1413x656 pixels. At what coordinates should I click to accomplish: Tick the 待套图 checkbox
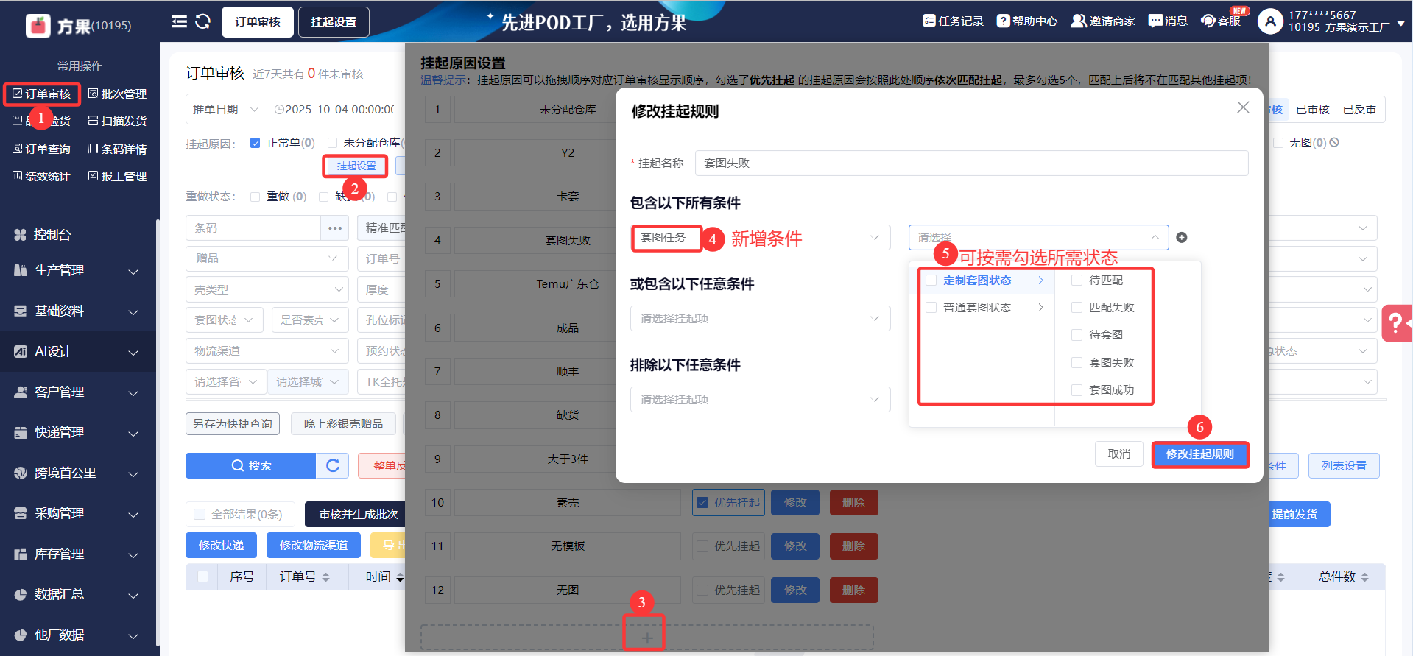(1077, 335)
